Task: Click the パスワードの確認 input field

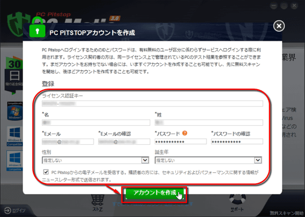Action: pos(237,141)
